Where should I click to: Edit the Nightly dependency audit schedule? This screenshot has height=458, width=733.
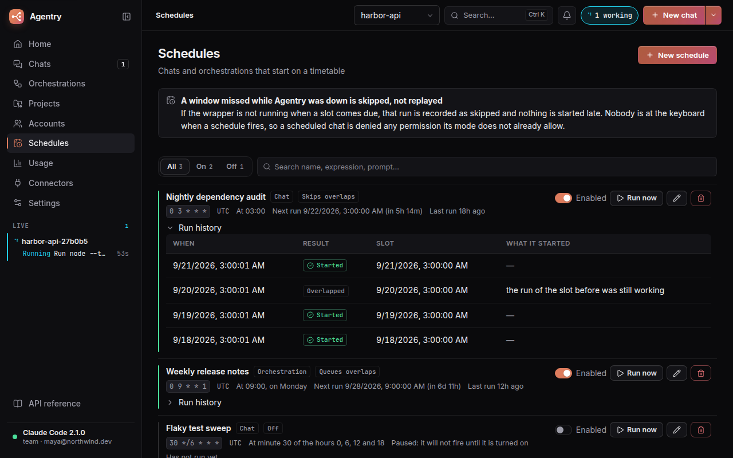[x=677, y=198]
